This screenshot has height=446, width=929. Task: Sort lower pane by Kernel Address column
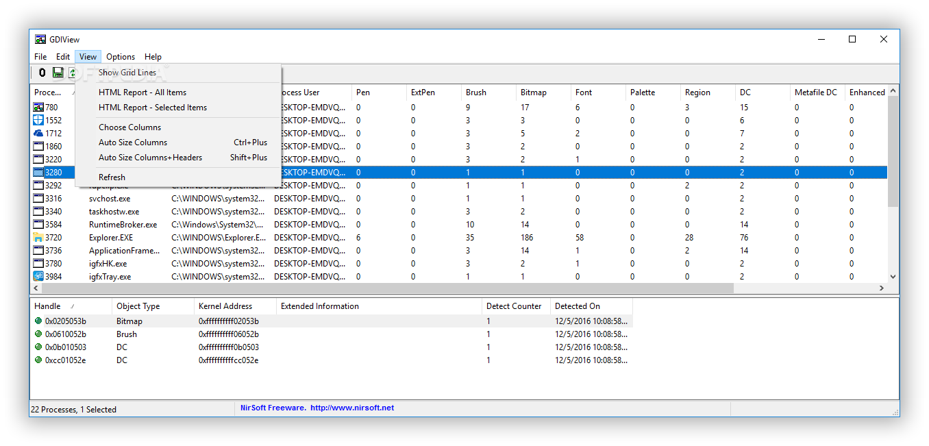tap(236, 306)
